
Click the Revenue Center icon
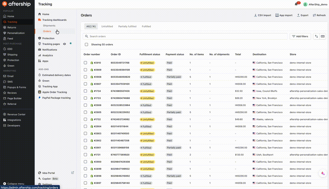coord(5,114)
